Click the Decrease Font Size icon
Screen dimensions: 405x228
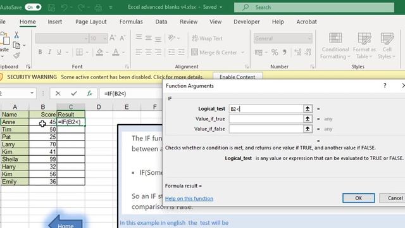(122, 38)
